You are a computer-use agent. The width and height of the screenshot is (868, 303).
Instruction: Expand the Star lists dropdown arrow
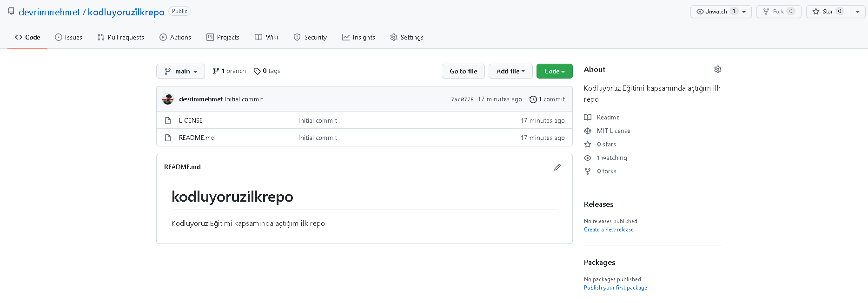coord(858,12)
